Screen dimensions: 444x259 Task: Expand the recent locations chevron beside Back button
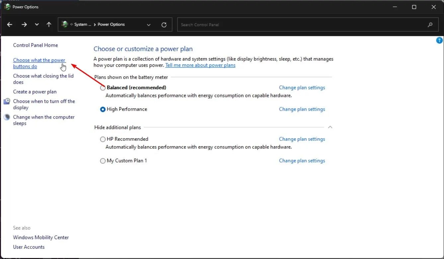pos(37,24)
